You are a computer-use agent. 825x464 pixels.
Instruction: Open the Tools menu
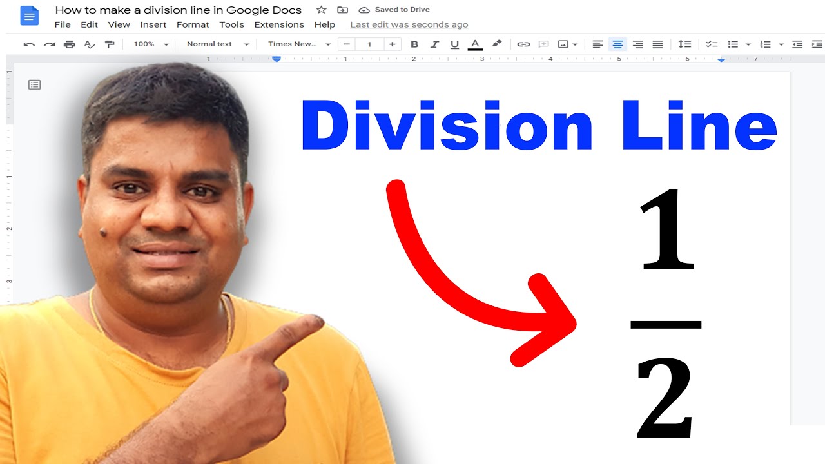tap(231, 25)
